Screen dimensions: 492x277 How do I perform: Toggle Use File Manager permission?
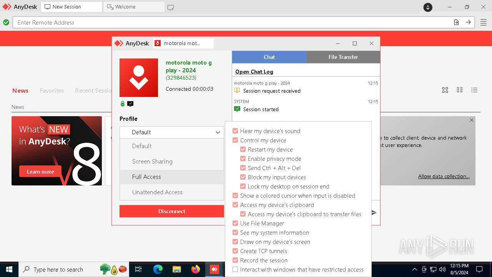235,223
